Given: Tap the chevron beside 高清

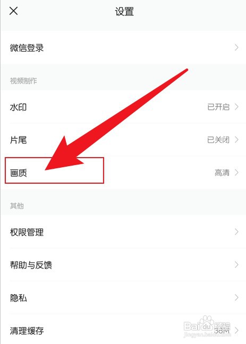Looking at the screenshot, I should click(236, 173).
